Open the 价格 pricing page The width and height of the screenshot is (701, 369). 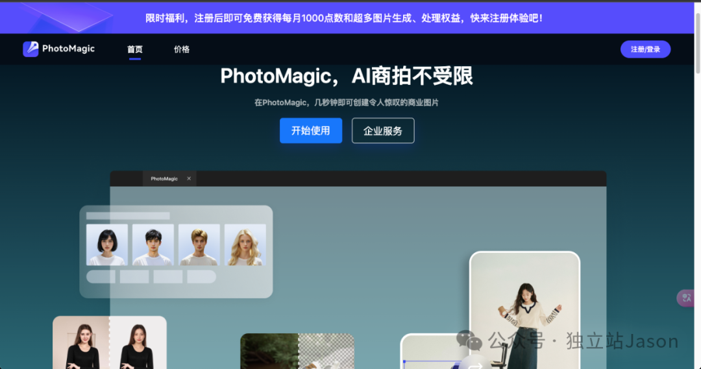tap(182, 49)
